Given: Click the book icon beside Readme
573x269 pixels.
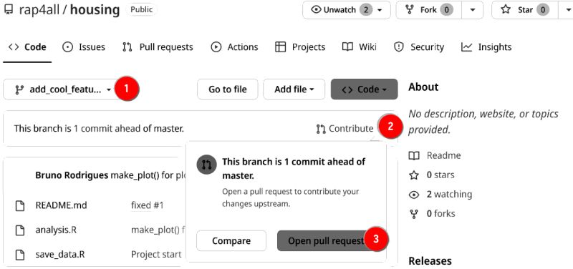Looking at the screenshot, I should tap(414, 156).
